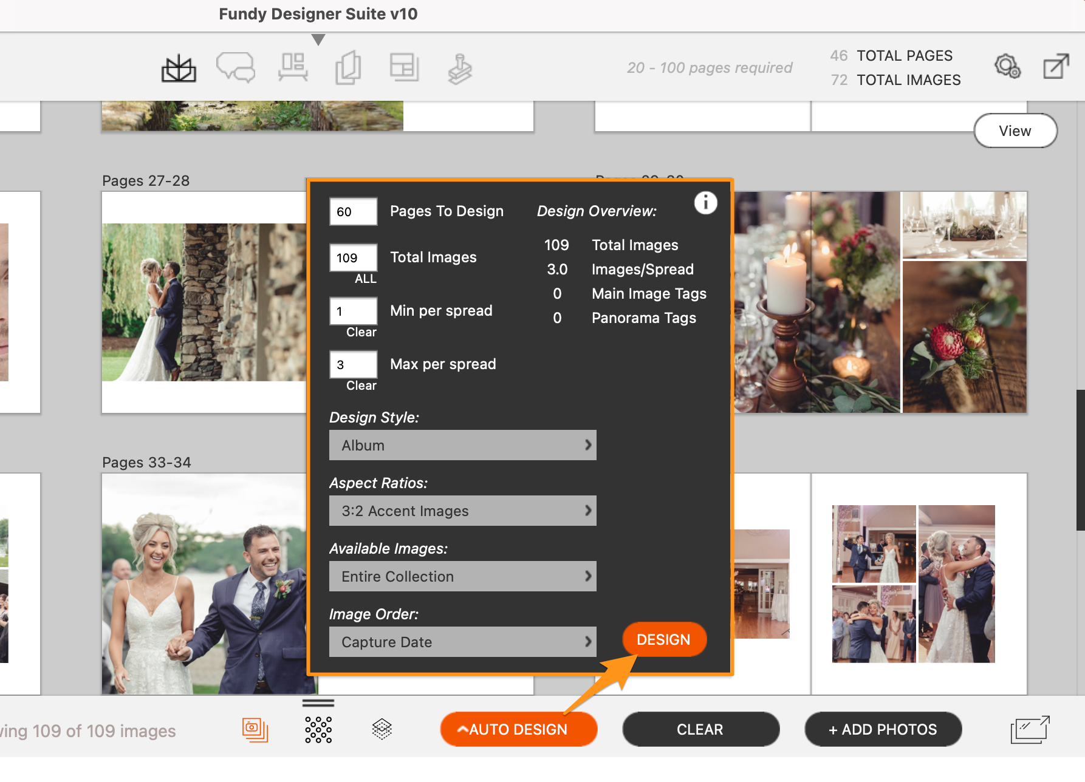Open the Capture Date image order dropdown
This screenshot has width=1085, height=782.
(x=463, y=642)
